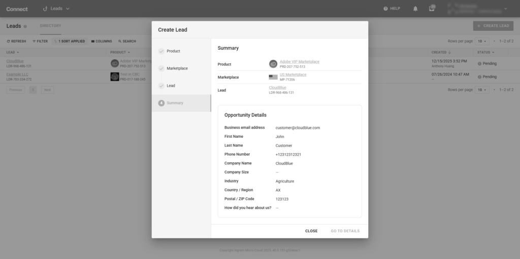Viewport: 520px width, 259px height.
Task: Select the Marketplace step in wizard
Action: click(x=177, y=68)
